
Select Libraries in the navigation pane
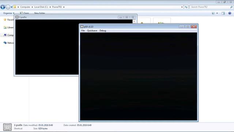pos(9,27)
